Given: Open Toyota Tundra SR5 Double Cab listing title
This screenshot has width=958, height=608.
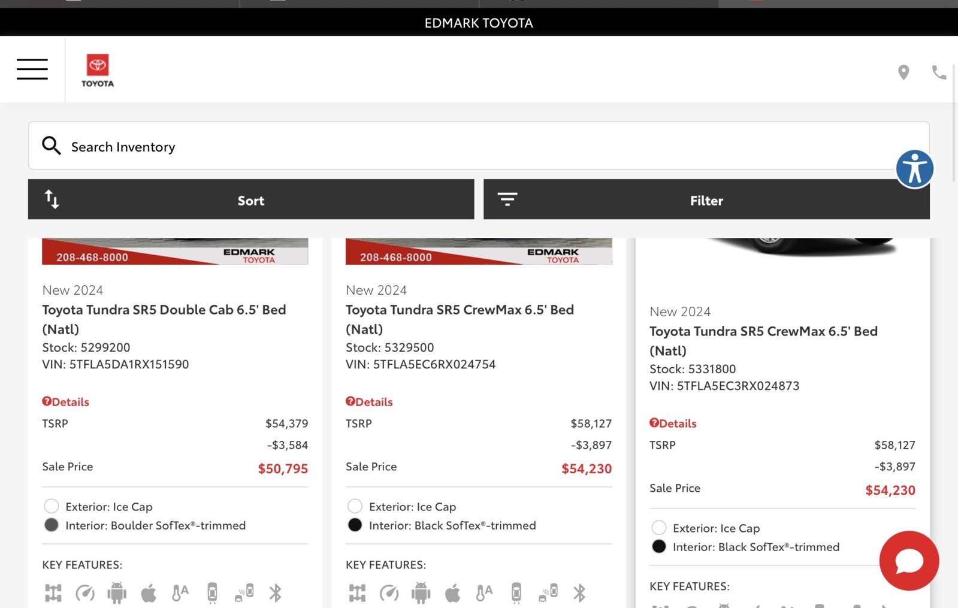Looking at the screenshot, I should 164,319.
